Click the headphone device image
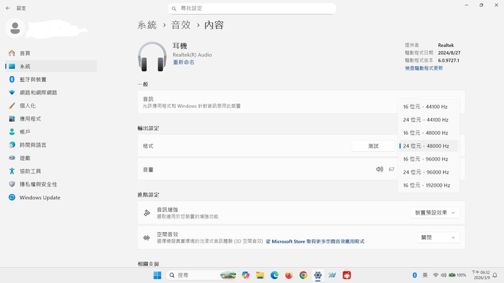Image resolution: width=504 pixels, height=283 pixels. pos(152,57)
